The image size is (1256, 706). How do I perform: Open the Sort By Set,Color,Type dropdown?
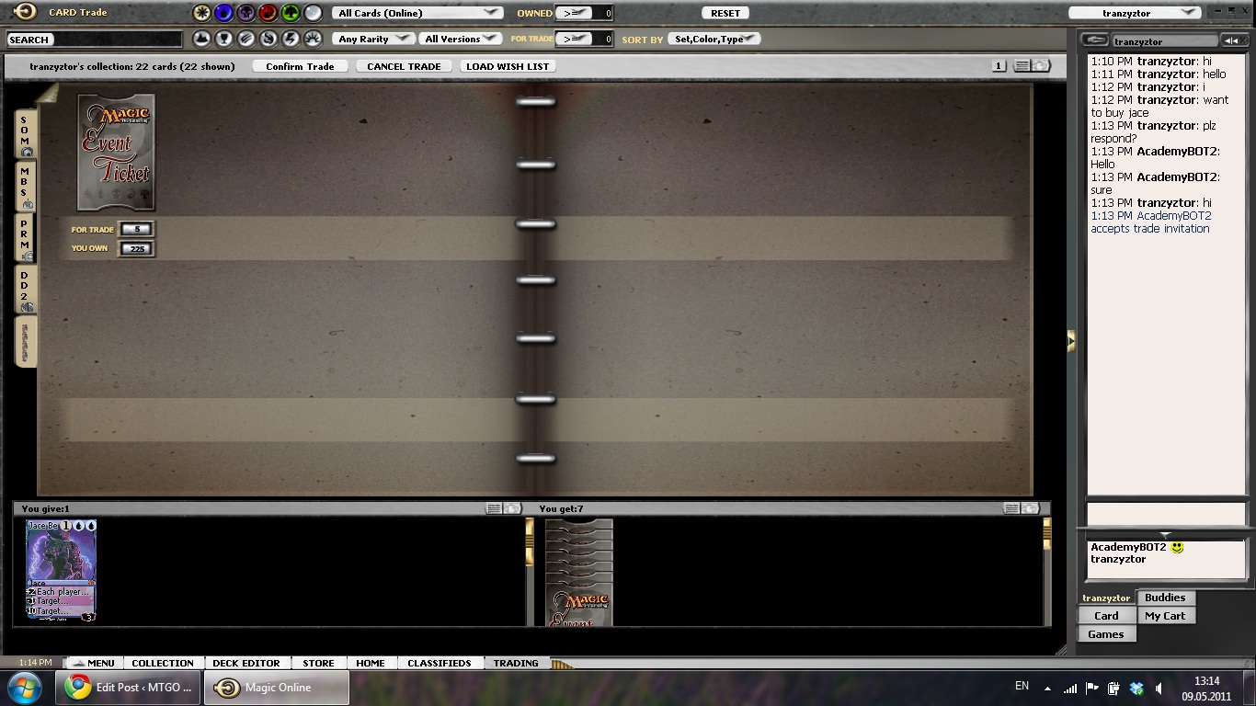pos(714,39)
